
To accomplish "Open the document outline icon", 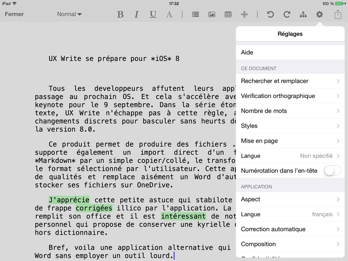I will [x=303, y=14].
